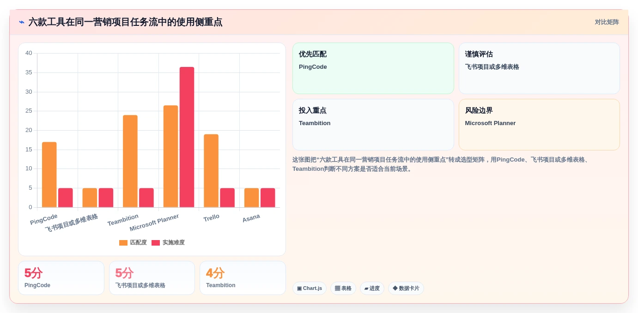Click the orange PingCode 匹配度 bar
The width and height of the screenshot is (638, 313).
tap(49, 175)
